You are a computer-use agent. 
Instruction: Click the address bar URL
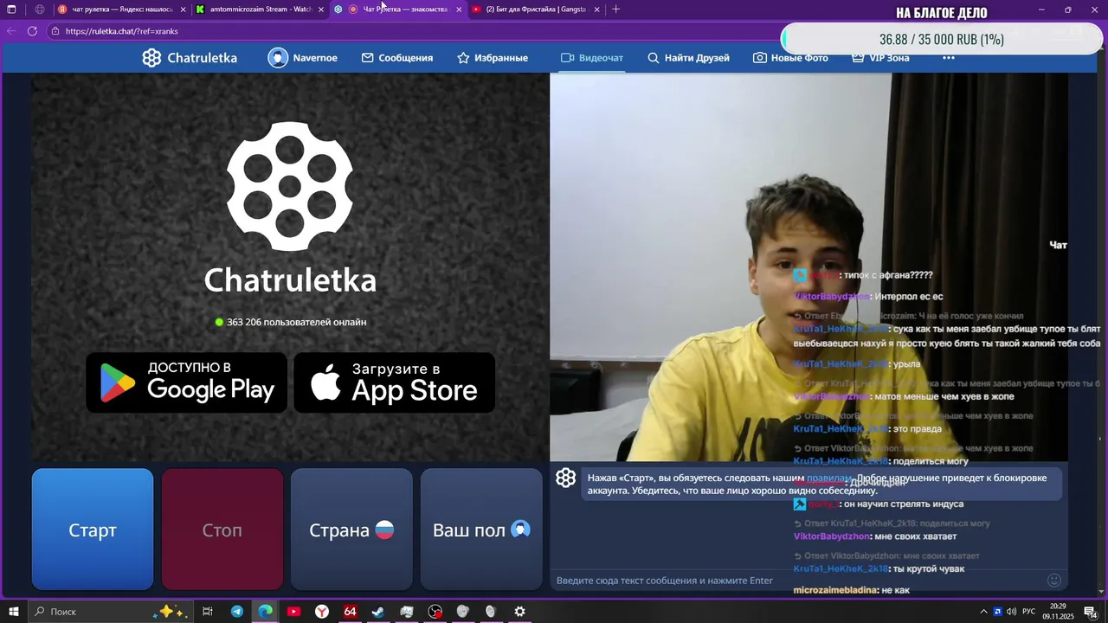pos(122,31)
